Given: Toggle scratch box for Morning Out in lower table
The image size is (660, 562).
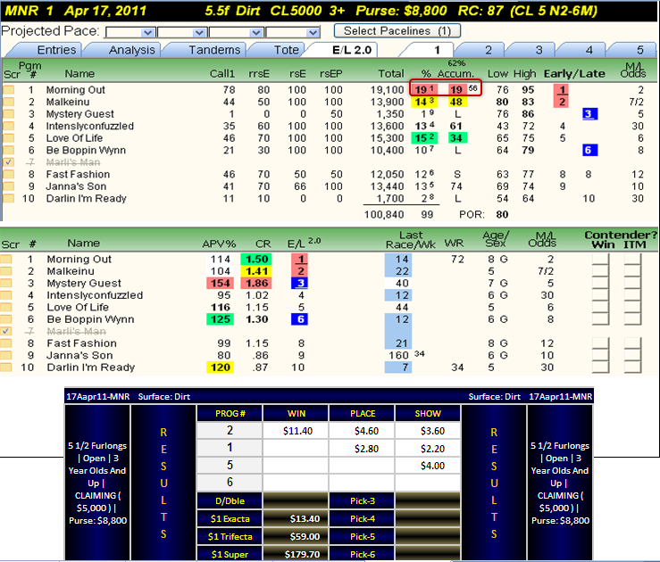Looking at the screenshot, I should click(x=6, y=259).
